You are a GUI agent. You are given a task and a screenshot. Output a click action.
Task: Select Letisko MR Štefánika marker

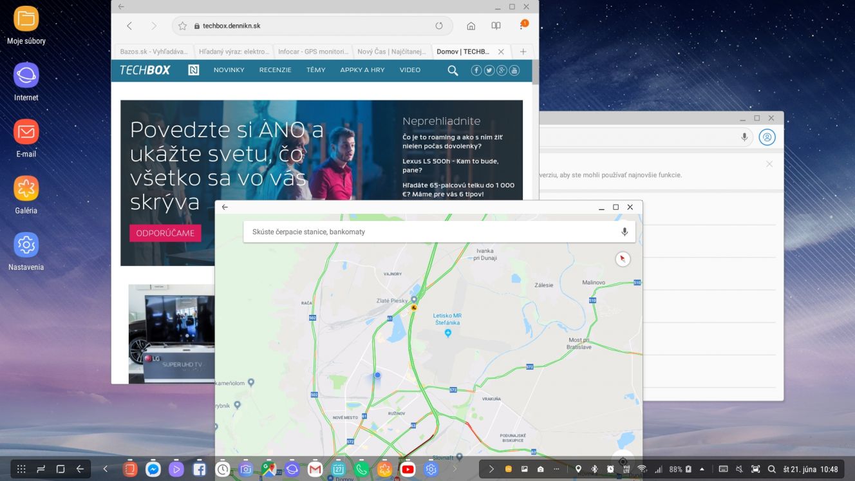[448, 333]
